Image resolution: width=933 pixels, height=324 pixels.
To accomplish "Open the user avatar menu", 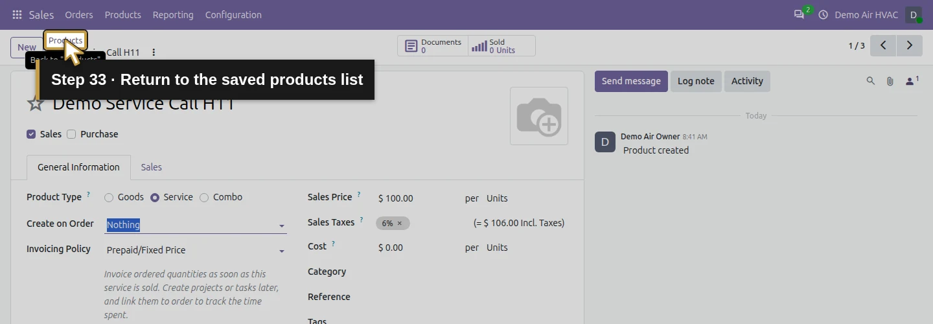I will tap(914, 14).
